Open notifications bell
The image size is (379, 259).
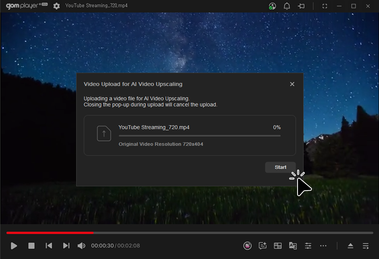tap(287, 6)
